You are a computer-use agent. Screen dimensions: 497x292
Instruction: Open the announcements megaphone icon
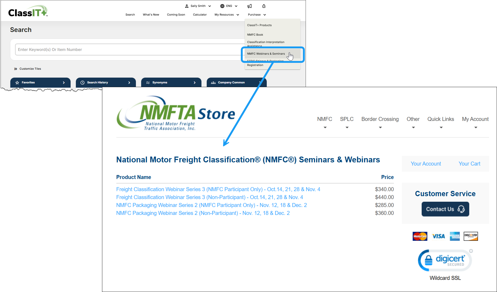tap(249, 6)
